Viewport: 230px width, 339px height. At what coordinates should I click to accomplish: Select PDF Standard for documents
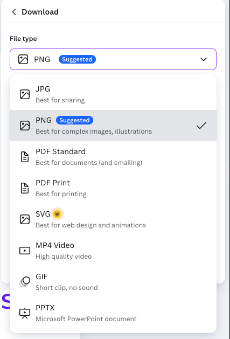pos(113,157)
